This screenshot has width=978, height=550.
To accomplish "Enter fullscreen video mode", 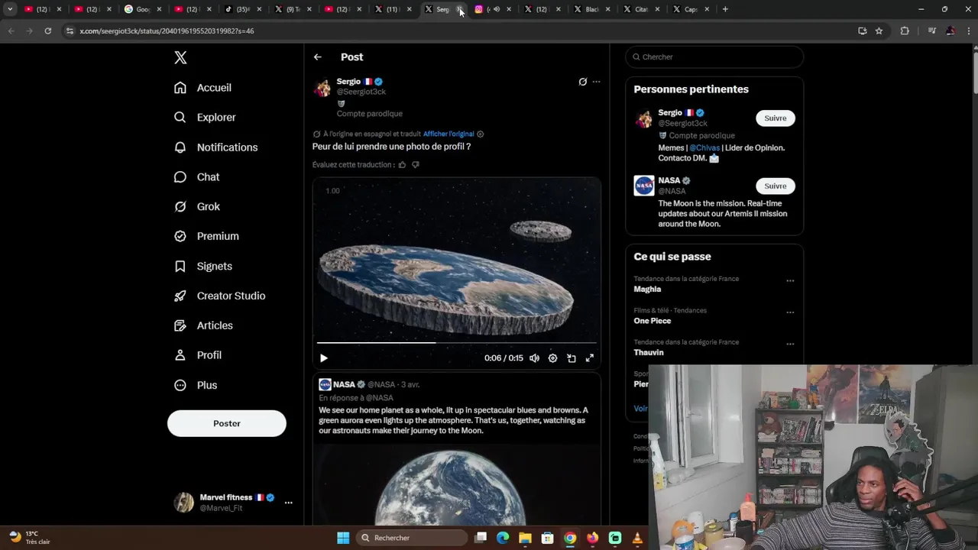I will pos(590,358).
